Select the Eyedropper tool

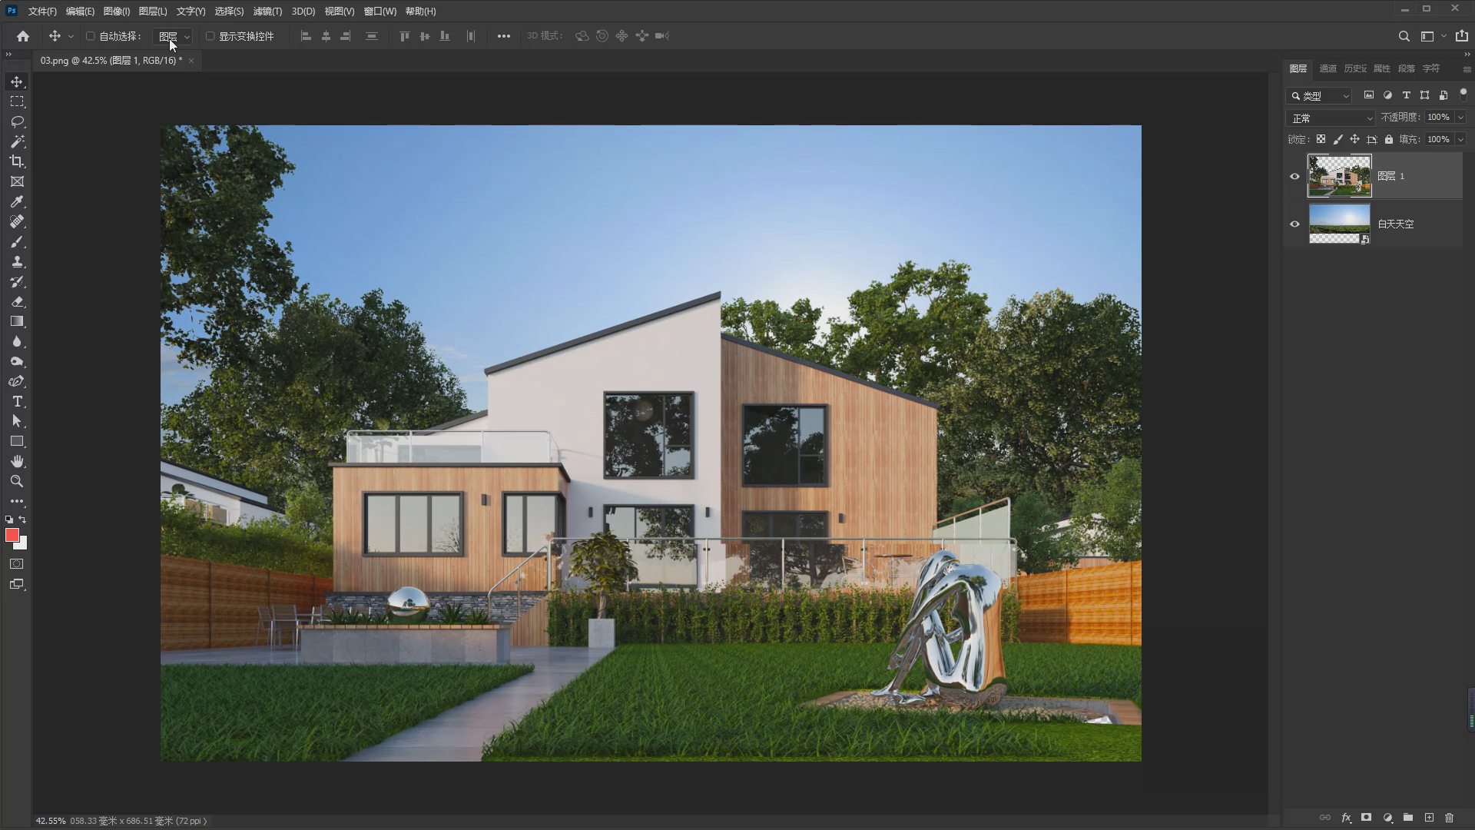pyautogui.click(x=17, y=201)
